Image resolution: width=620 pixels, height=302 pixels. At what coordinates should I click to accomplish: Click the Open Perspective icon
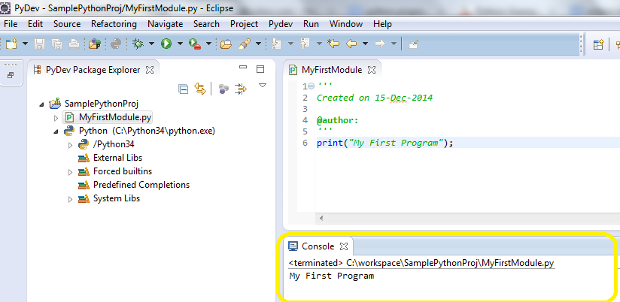[599, 44]
